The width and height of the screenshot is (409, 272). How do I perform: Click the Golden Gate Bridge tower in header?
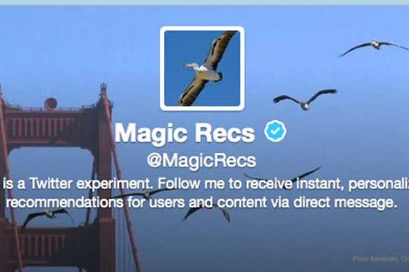[58, 177]
